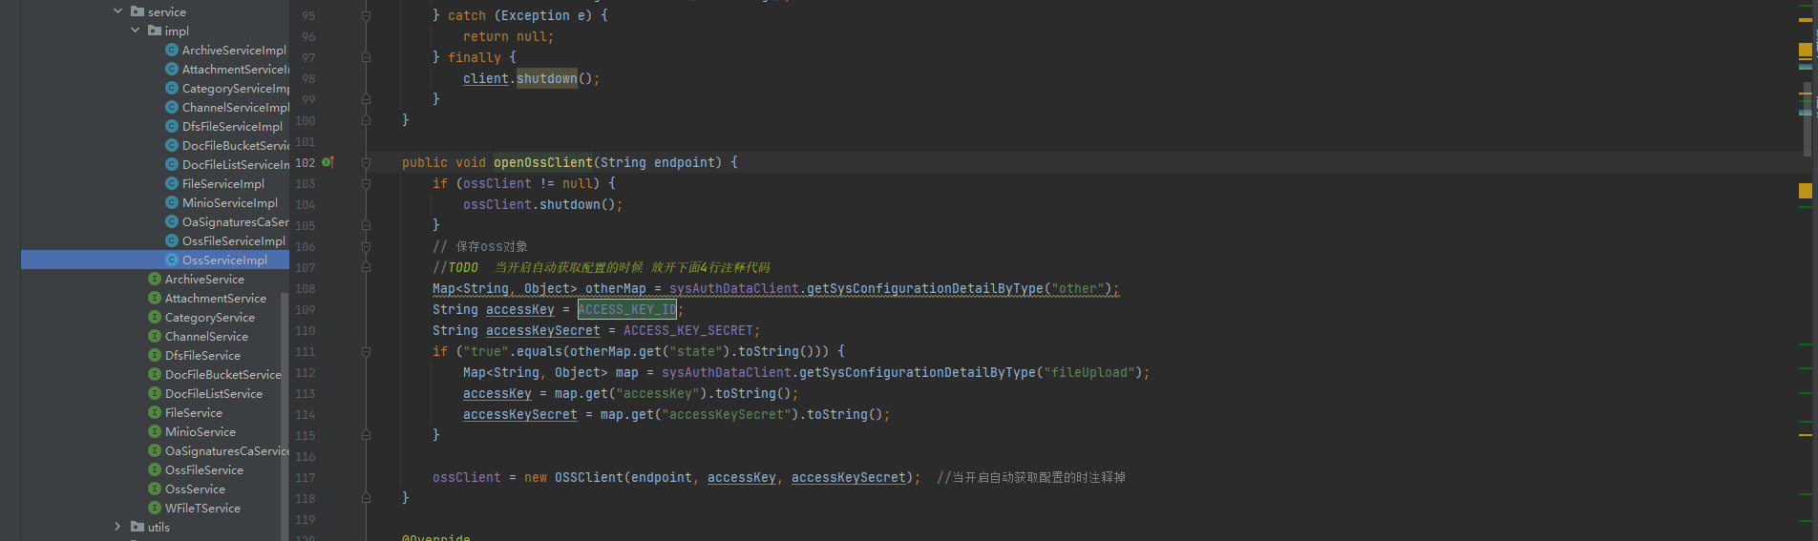This screenshot has height=541, width=1818.
Task: Click class icon of ChannelServiceImpl
Action: tap(172, 107)
